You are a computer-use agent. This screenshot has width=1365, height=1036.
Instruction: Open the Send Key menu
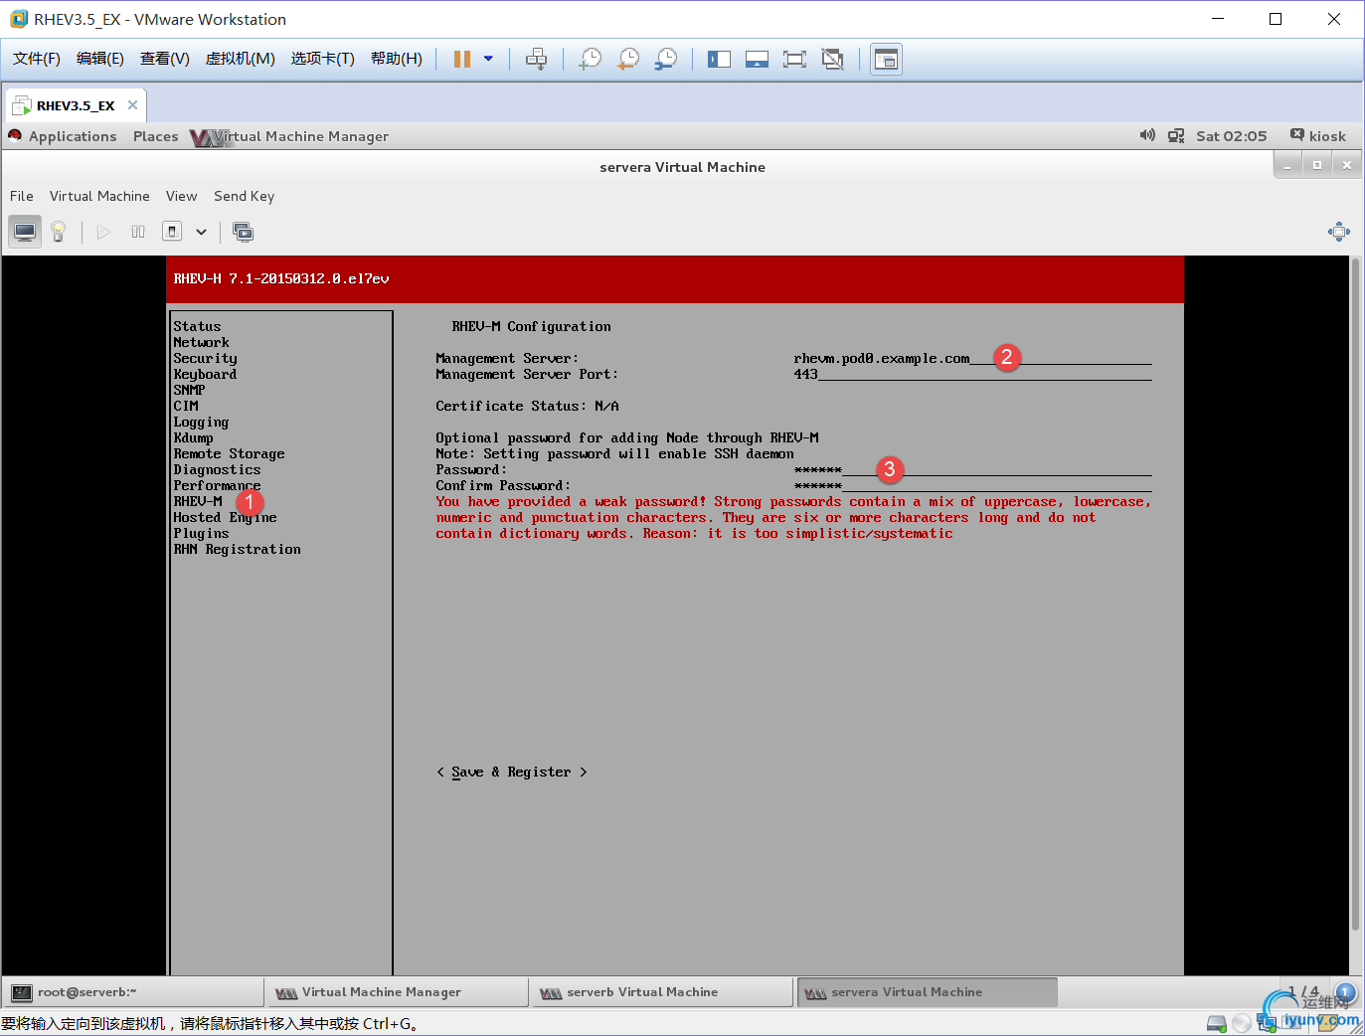(x=244, y=196)
